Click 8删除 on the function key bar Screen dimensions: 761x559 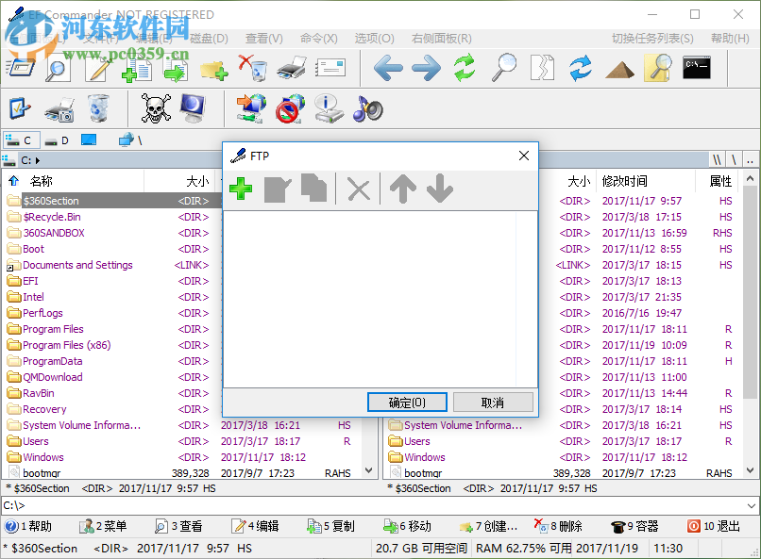tap(567, 527)
